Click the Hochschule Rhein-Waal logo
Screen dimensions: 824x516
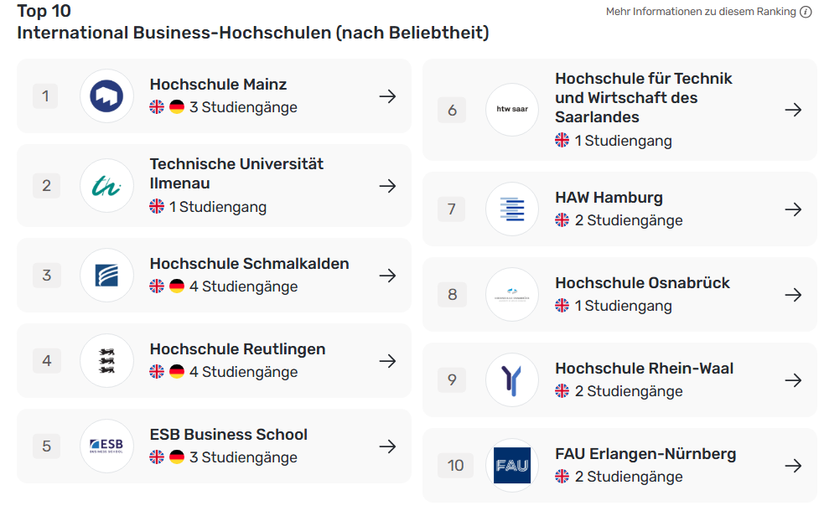512,380
